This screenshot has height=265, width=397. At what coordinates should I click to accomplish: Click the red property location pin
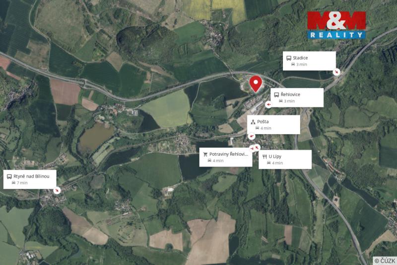(256, 84)
